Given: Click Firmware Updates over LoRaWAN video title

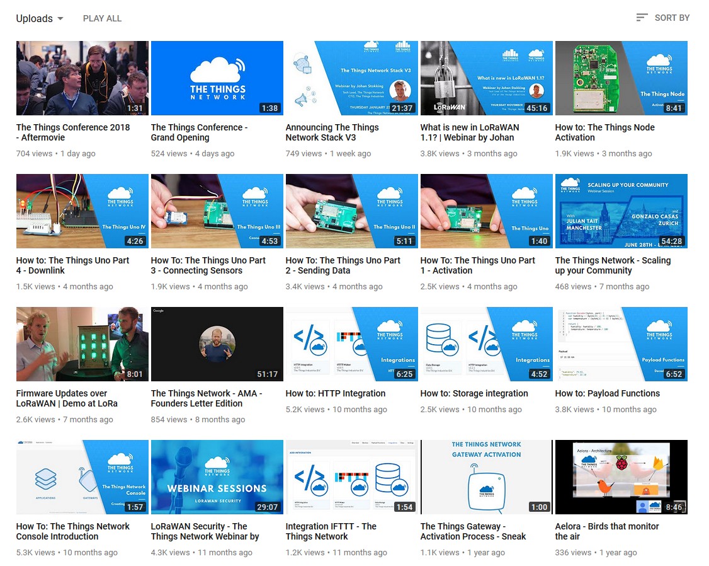Looking at the screenshot, I should [x=67, y=398].
